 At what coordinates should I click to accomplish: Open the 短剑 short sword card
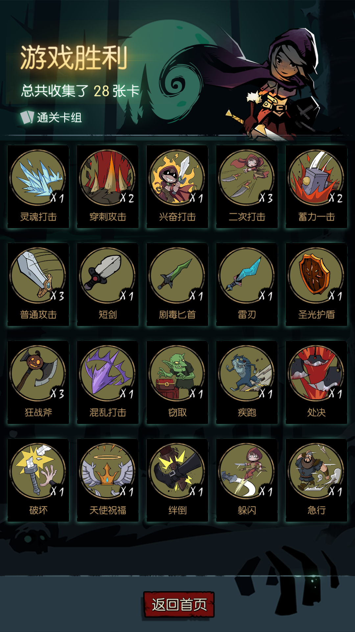[x=108, y=284]
